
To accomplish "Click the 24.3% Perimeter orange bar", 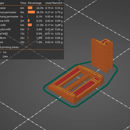I will coord(30,8).
